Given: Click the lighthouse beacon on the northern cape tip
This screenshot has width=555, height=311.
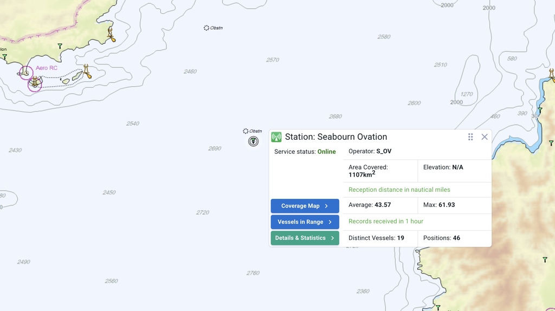Looking at the screenshot, I should (x=111, y=35).
